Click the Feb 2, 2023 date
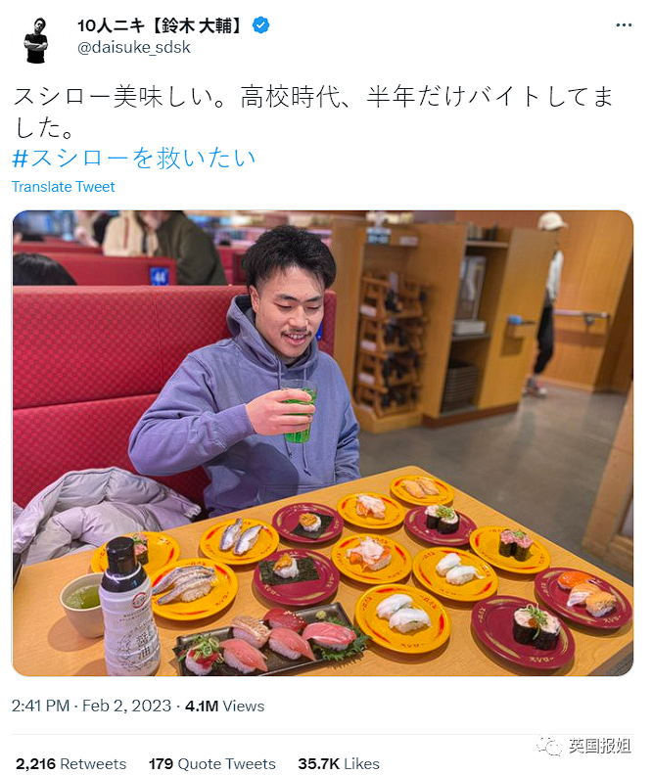Screen dimensions: 652x775 click(126, 706)
